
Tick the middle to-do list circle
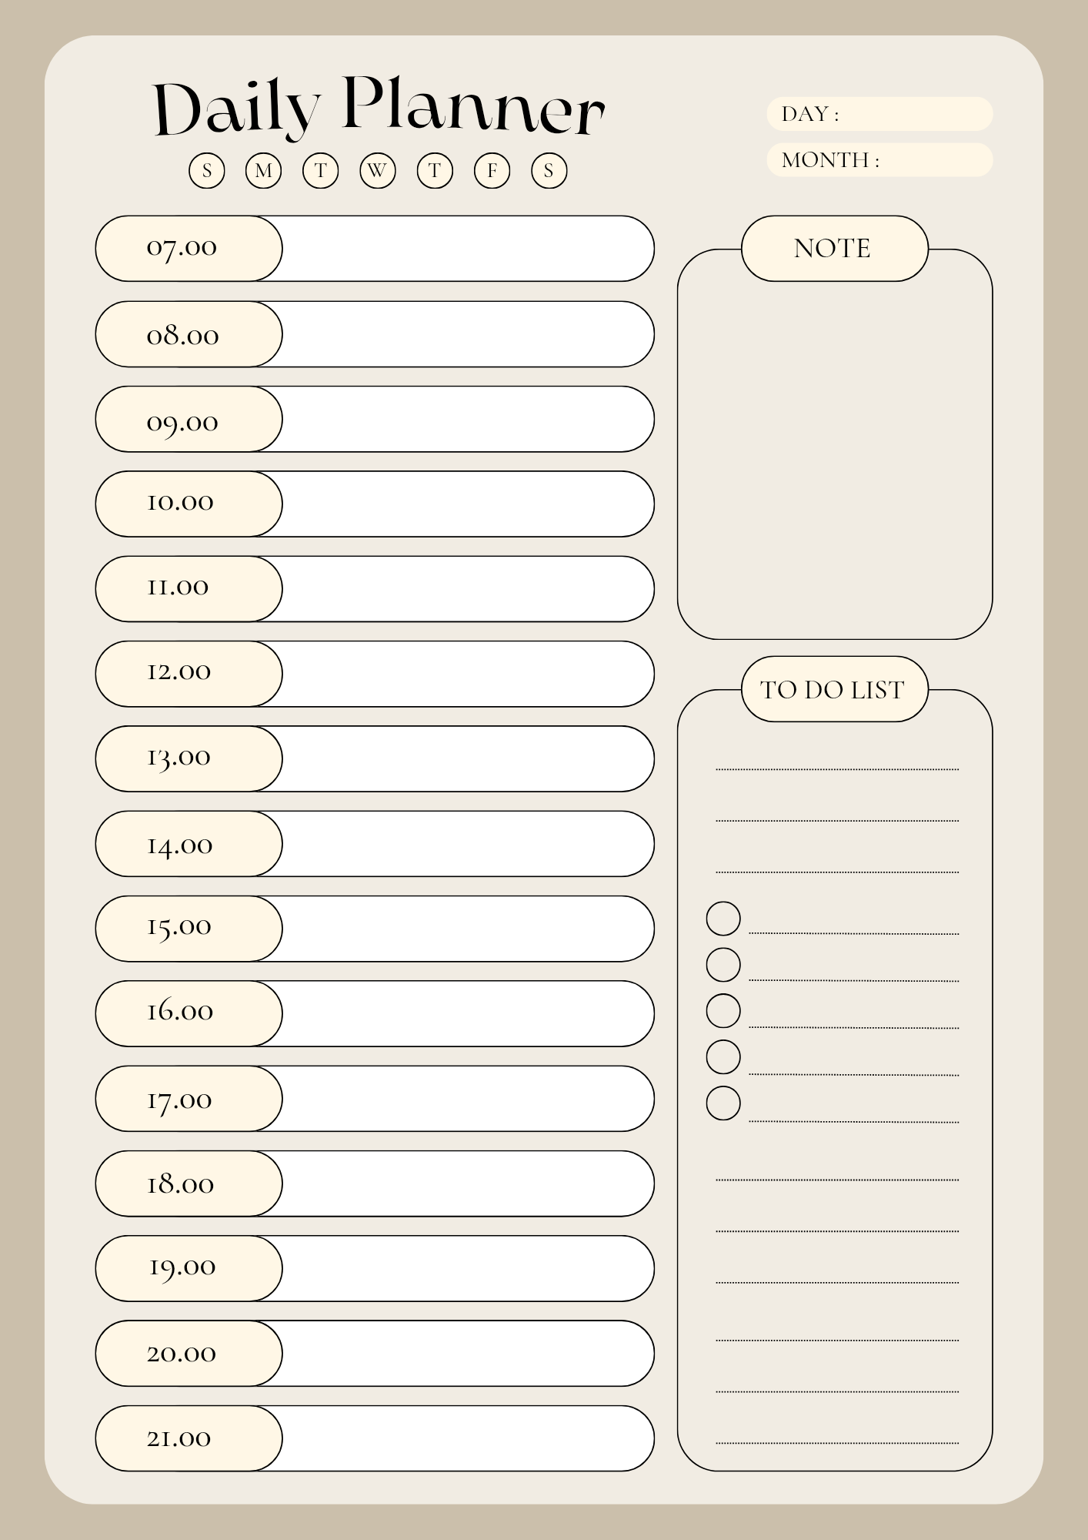point(723,1011)
